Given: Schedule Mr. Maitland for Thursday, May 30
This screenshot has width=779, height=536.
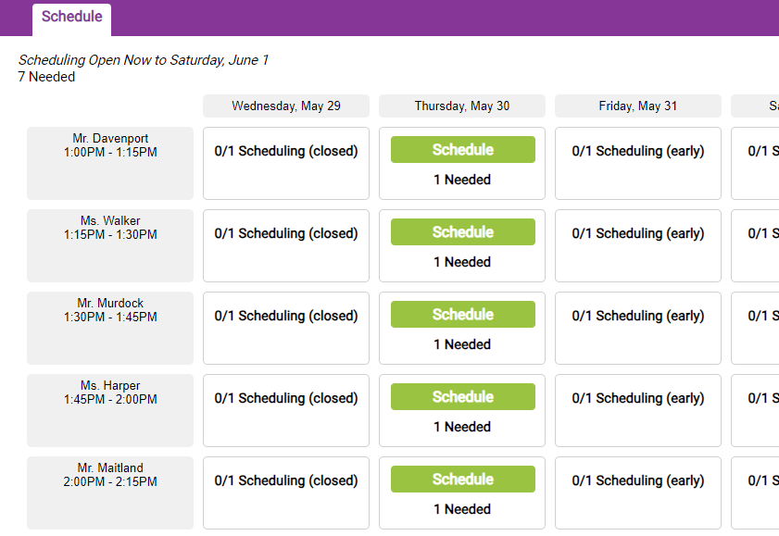Looking at the screenshot, I should tap(461, 479).
